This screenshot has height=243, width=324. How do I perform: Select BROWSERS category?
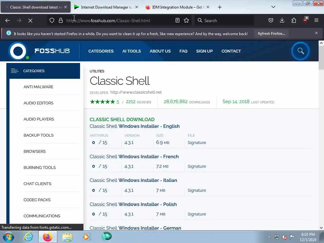[x=34, y=152]
